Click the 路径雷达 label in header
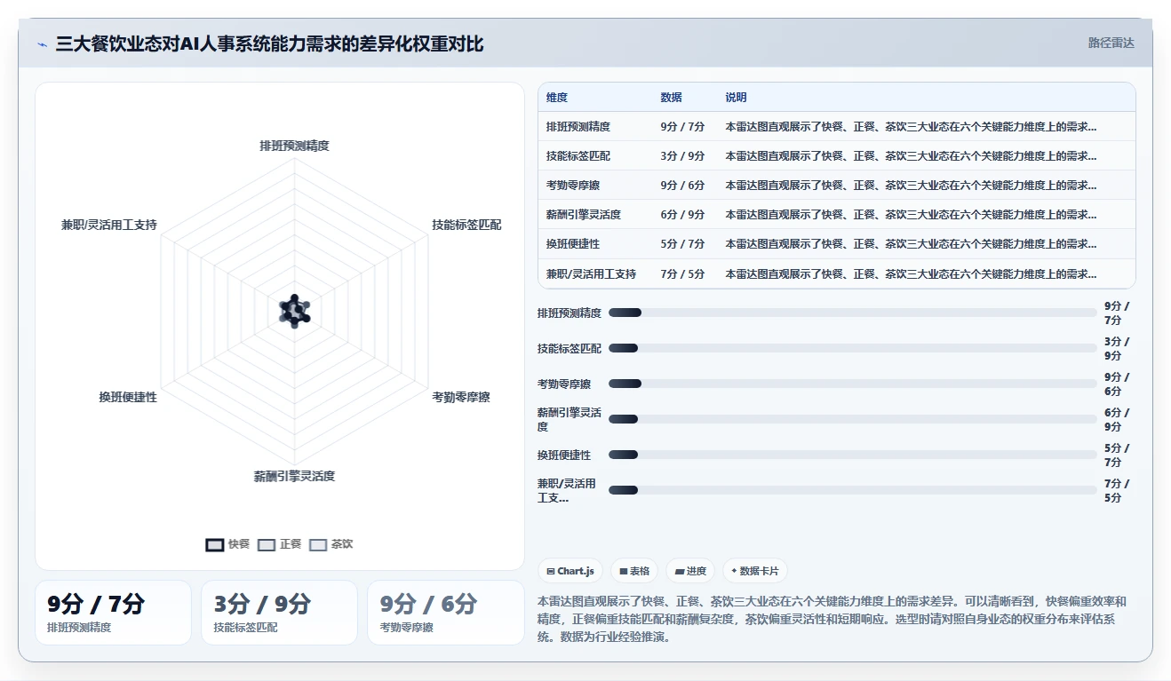 coord(1111,43)
